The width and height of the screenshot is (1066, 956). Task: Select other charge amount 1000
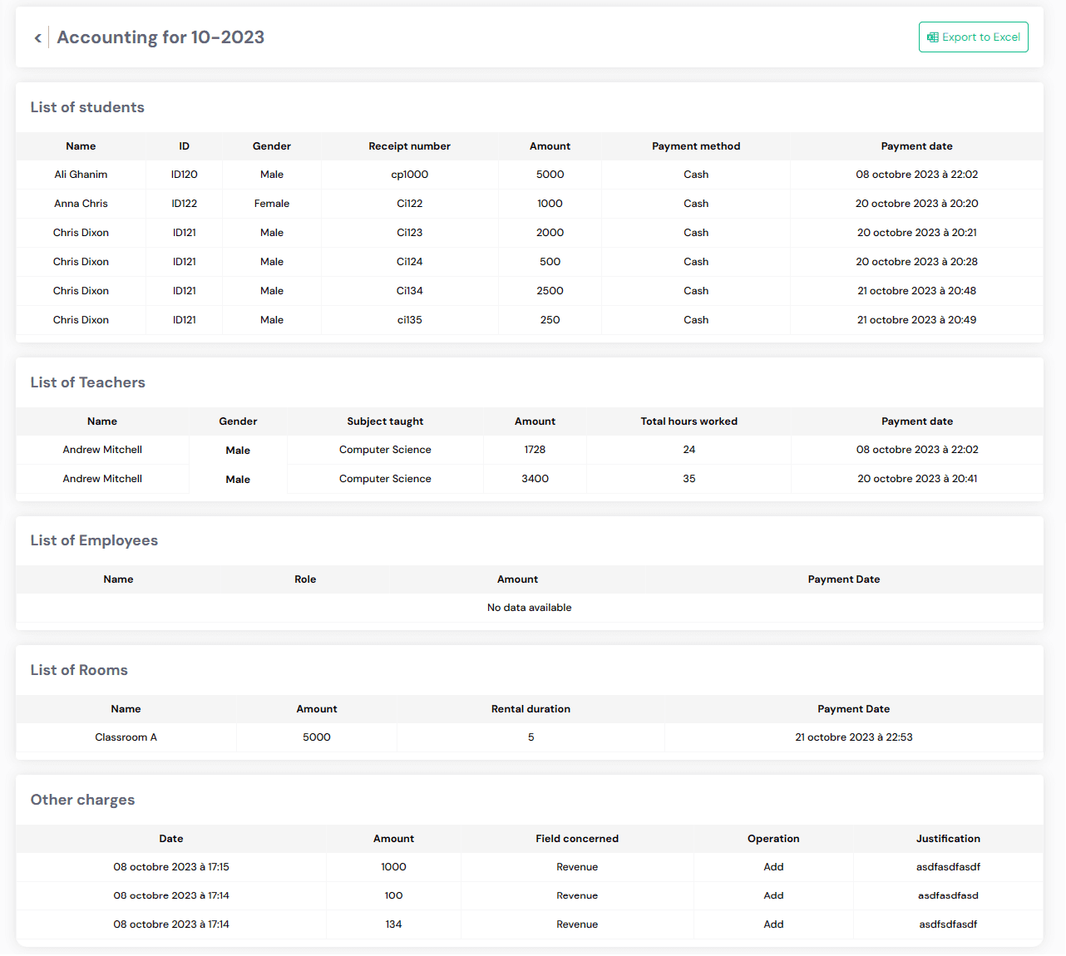pyautogui.click(x=393, y=867)
